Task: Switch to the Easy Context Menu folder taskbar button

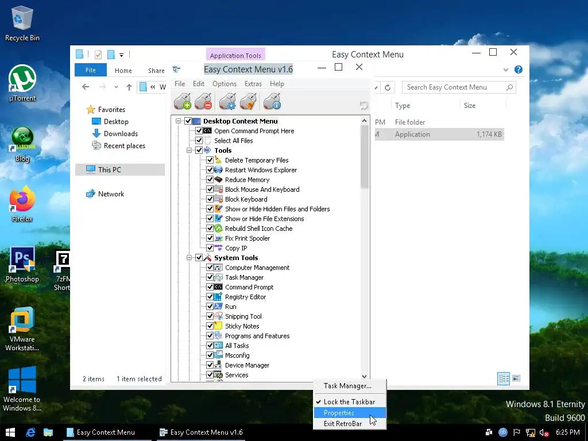Action: coord(106,432)
